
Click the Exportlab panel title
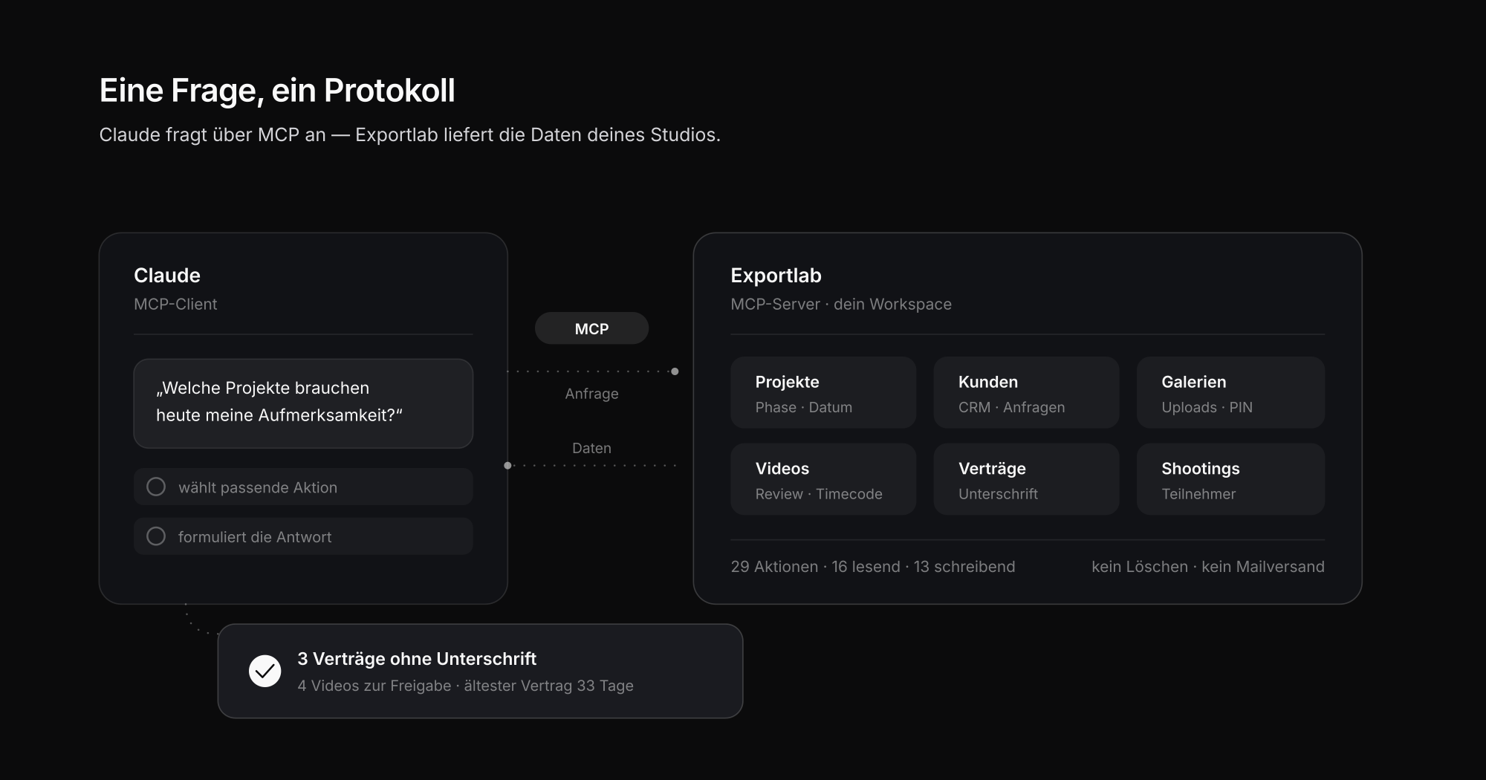coord(776,276)
